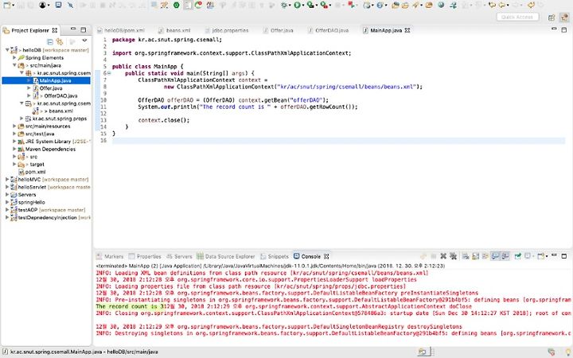This screenshot has width=573, height=358.
Task: Click Remove All Terminated Launches icon
Action: click(453, 256)
